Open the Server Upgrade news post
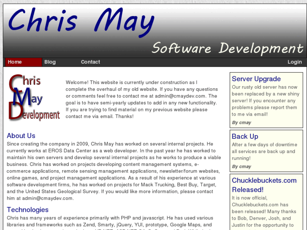 (x=256, y=78)
